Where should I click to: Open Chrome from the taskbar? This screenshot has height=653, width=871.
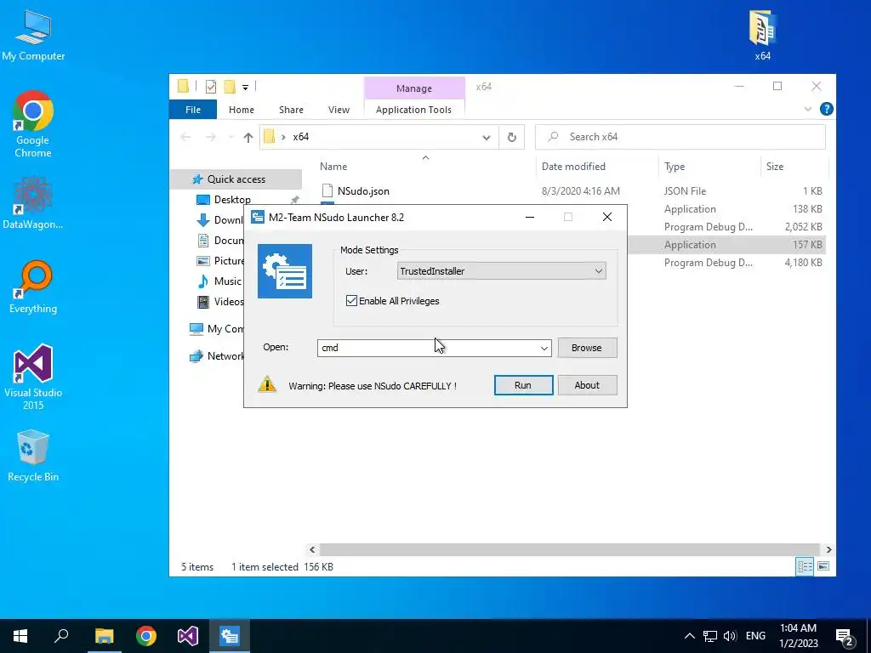click(x=146, y=636)
